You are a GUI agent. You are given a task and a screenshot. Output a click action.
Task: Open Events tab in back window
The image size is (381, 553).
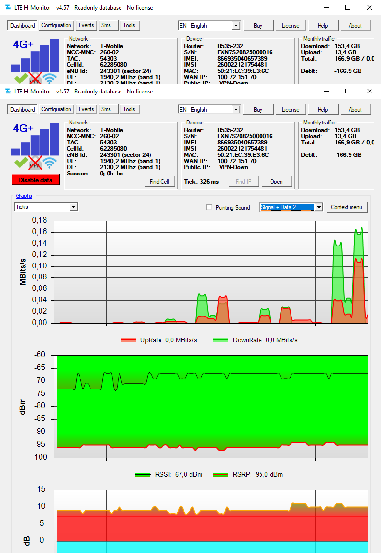click(86, 25)
